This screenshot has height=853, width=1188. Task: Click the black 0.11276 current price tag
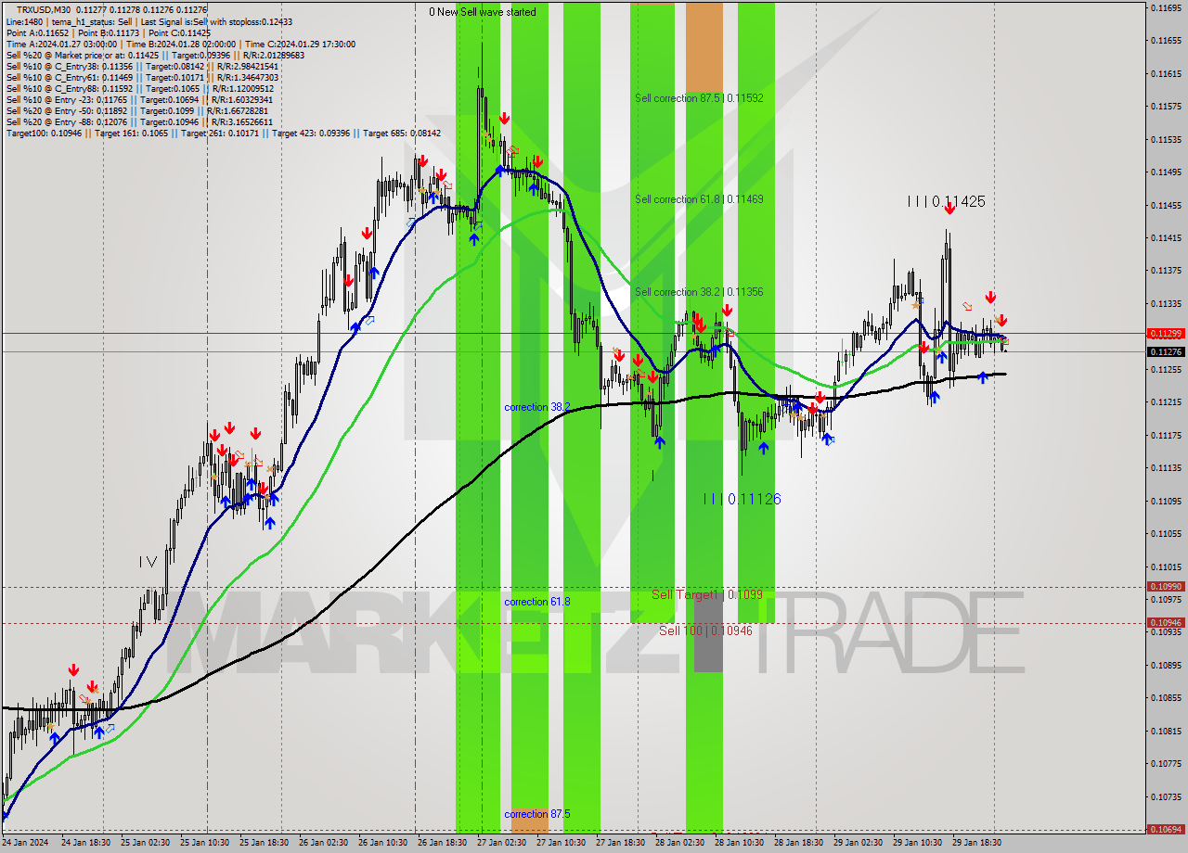1165,351
